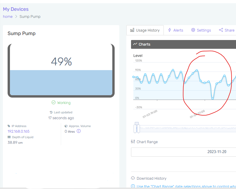
Task: Click the home breadcrumb link
Action: [8, 17]
